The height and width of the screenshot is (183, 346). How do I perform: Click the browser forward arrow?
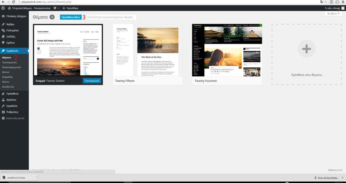click(x=8, y=2)
